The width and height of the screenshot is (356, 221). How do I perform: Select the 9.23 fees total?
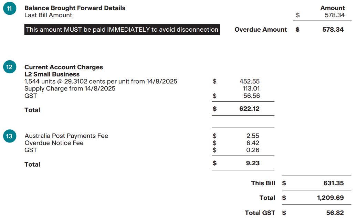[x=253, y=163]
